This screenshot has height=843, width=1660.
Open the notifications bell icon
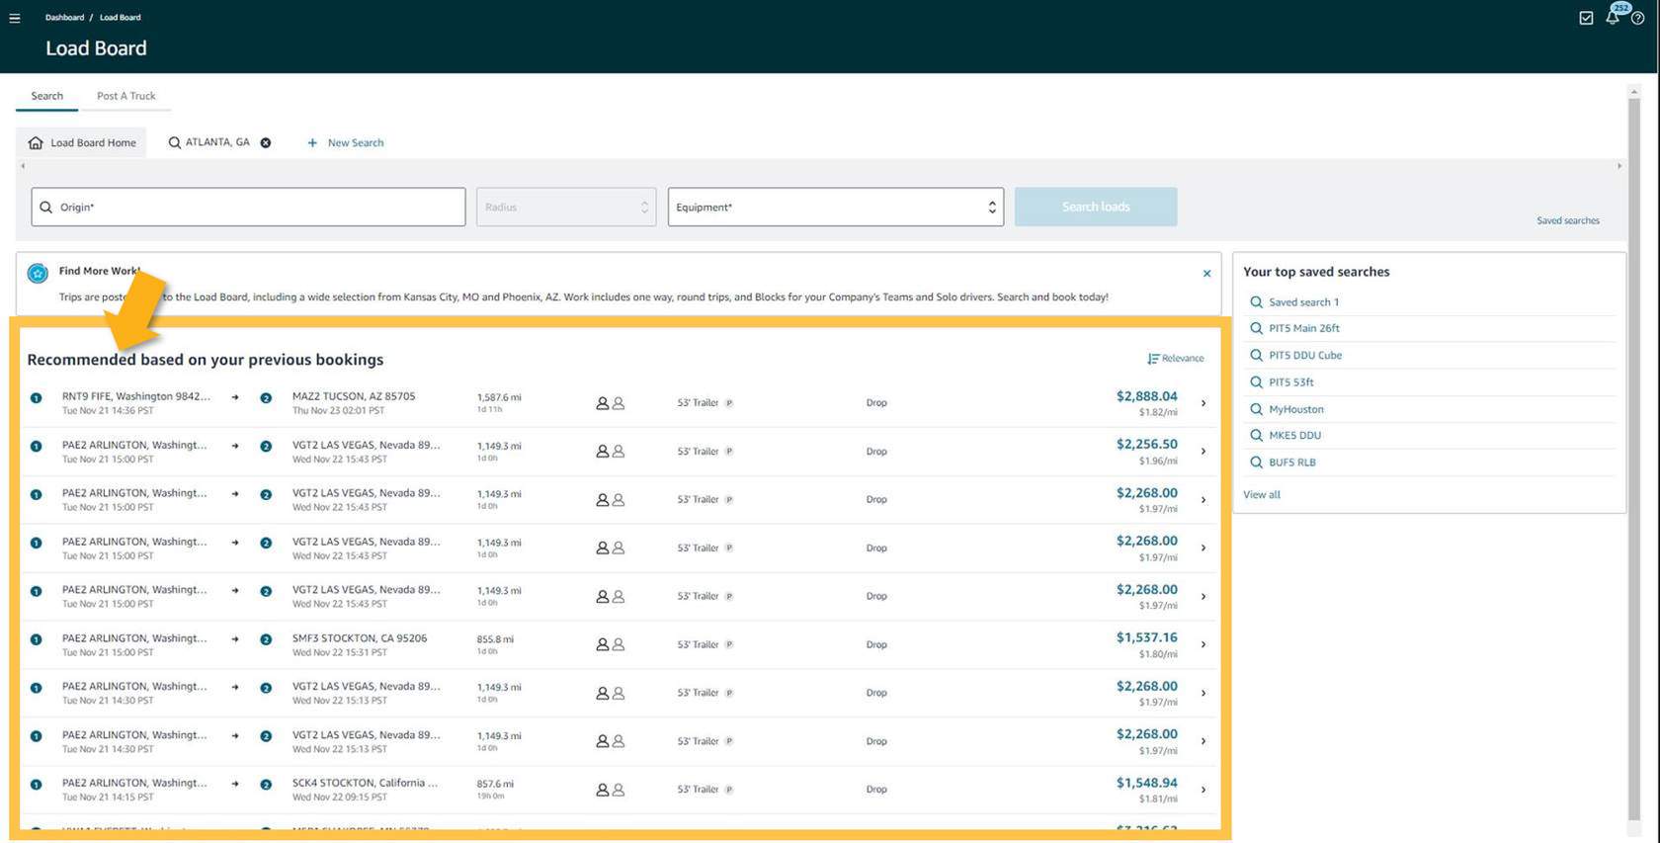[1613, 18]
